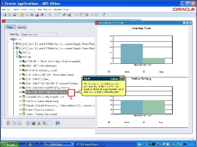Click the Clear Record toolbar icon
The height and width of the screenshot is (147, 197).
coord(64,15)
